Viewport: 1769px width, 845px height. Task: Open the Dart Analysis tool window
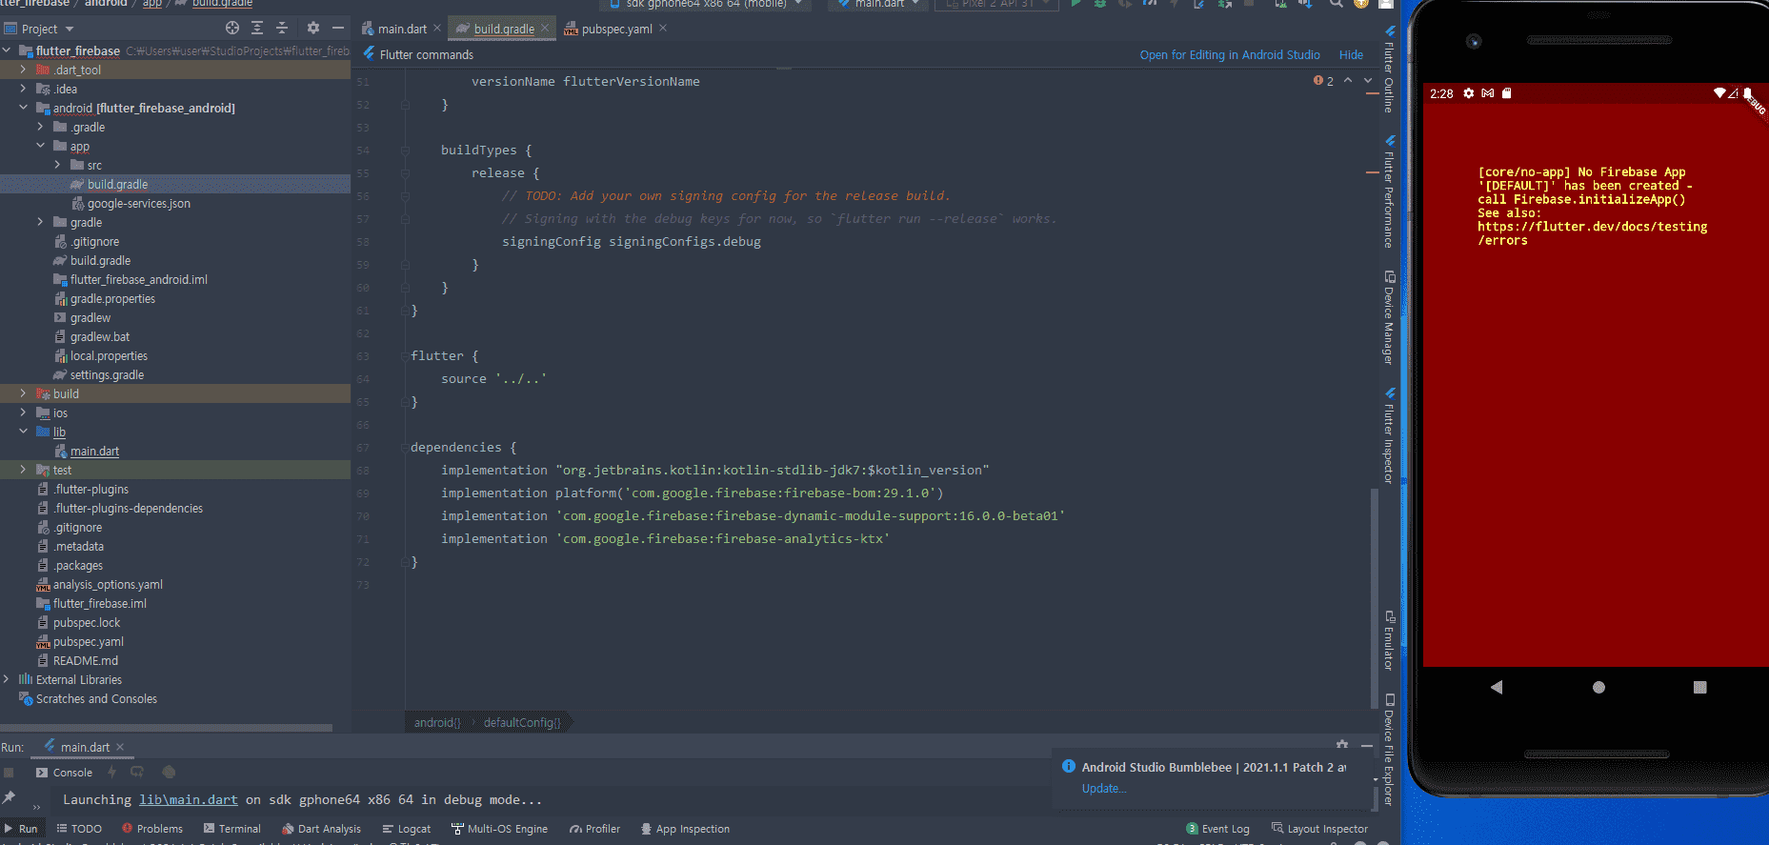[321, 829]
